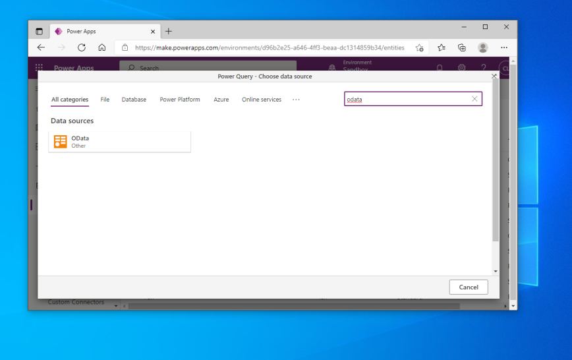Click the Power Apps tab title
572x360 pixels.
81,32
